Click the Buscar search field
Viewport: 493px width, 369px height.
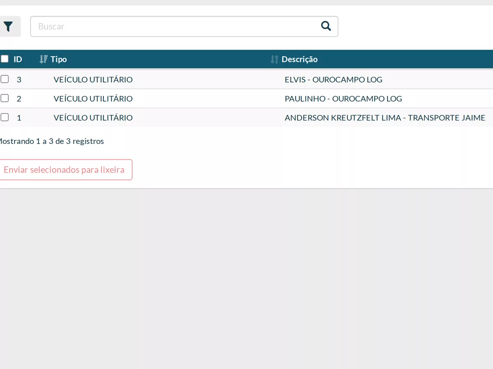(184, 27)
